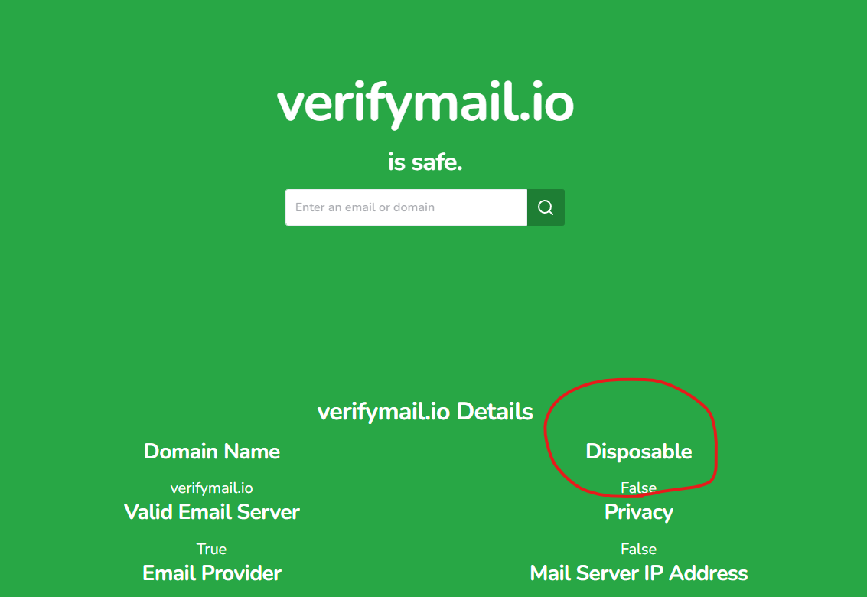Select the Email Provider label

tap(212, 573)
